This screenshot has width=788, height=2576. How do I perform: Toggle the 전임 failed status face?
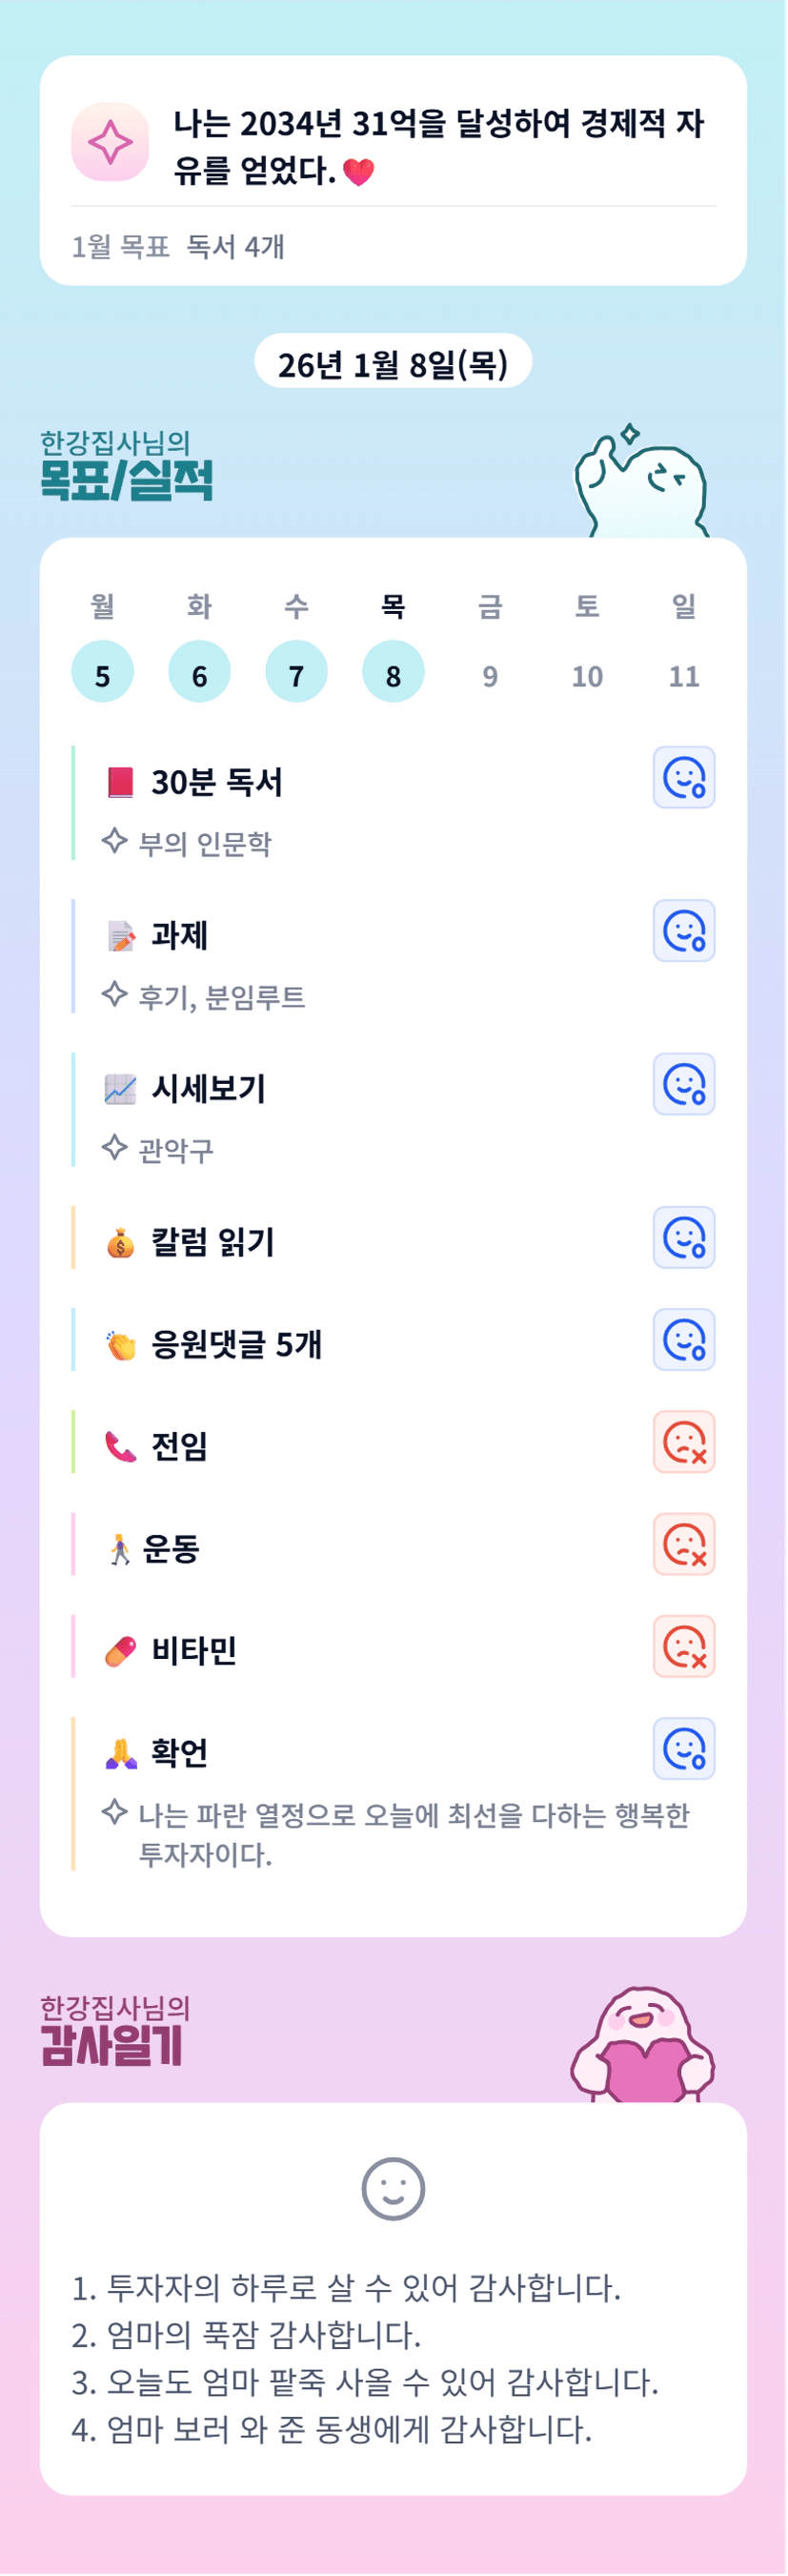click(x=684, y=1442)
